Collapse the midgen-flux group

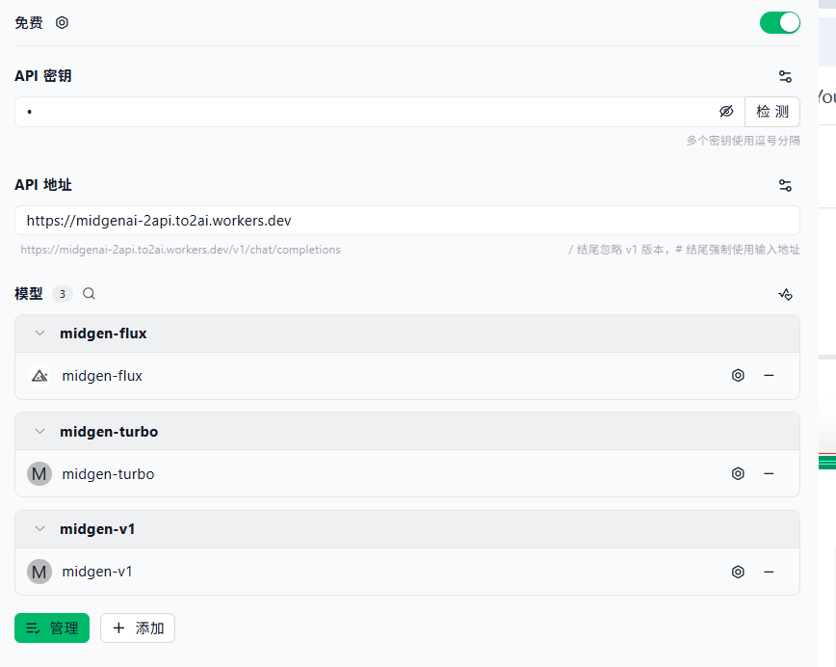click(39, 333)
